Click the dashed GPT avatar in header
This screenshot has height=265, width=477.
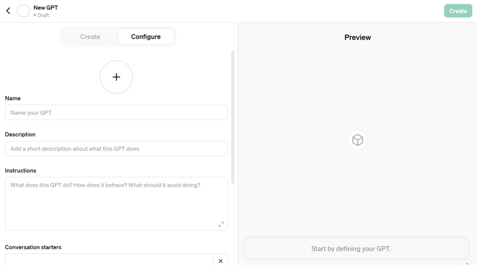point(23,11)
